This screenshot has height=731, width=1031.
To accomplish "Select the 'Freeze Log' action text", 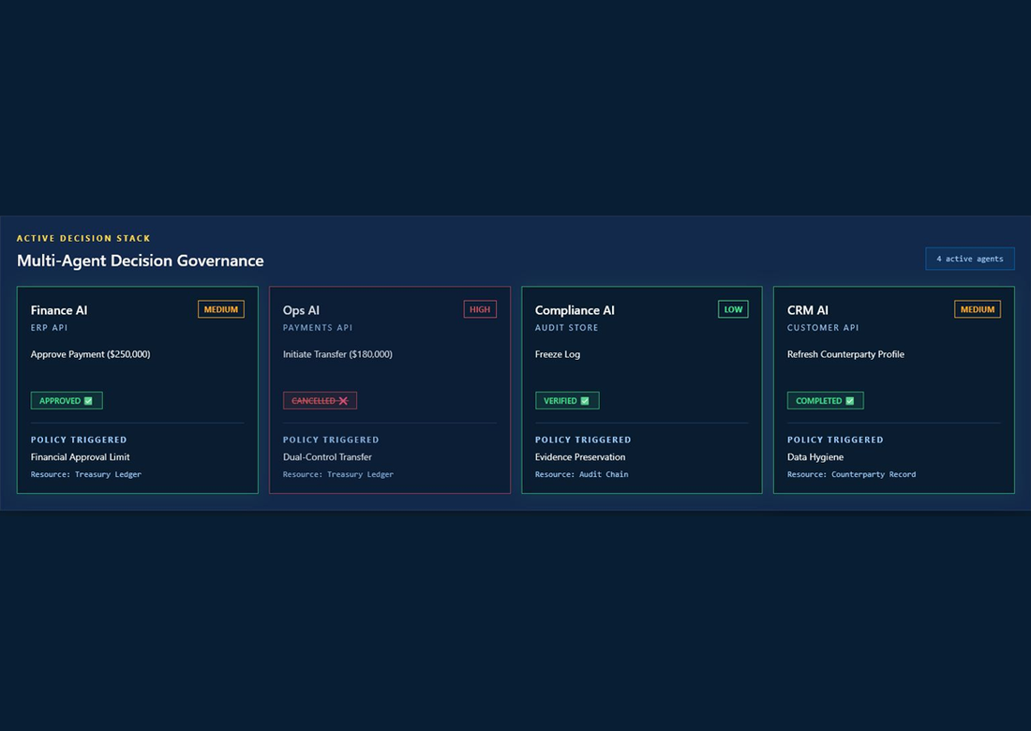I will 558,354.
